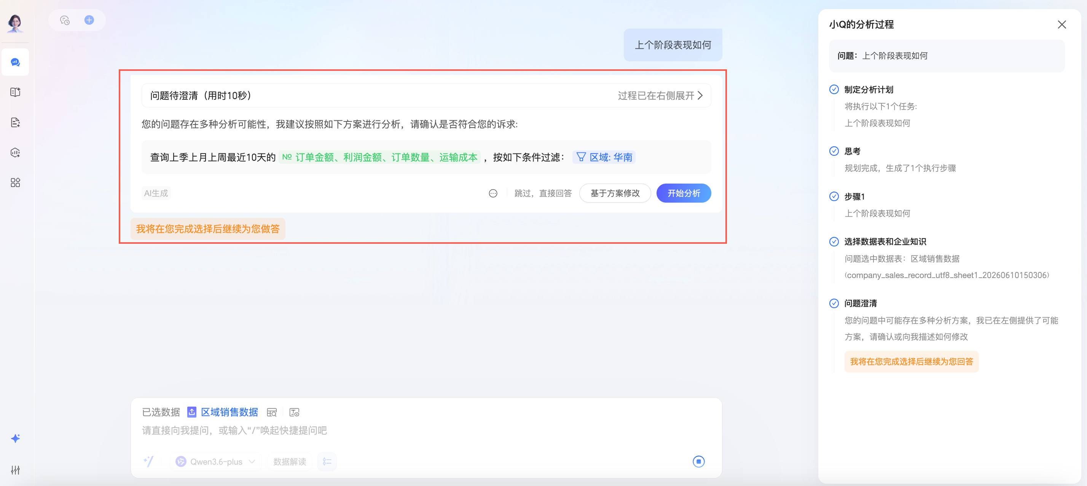
Task: Click the 将执行以下1个任务 text
Action: 881,106
